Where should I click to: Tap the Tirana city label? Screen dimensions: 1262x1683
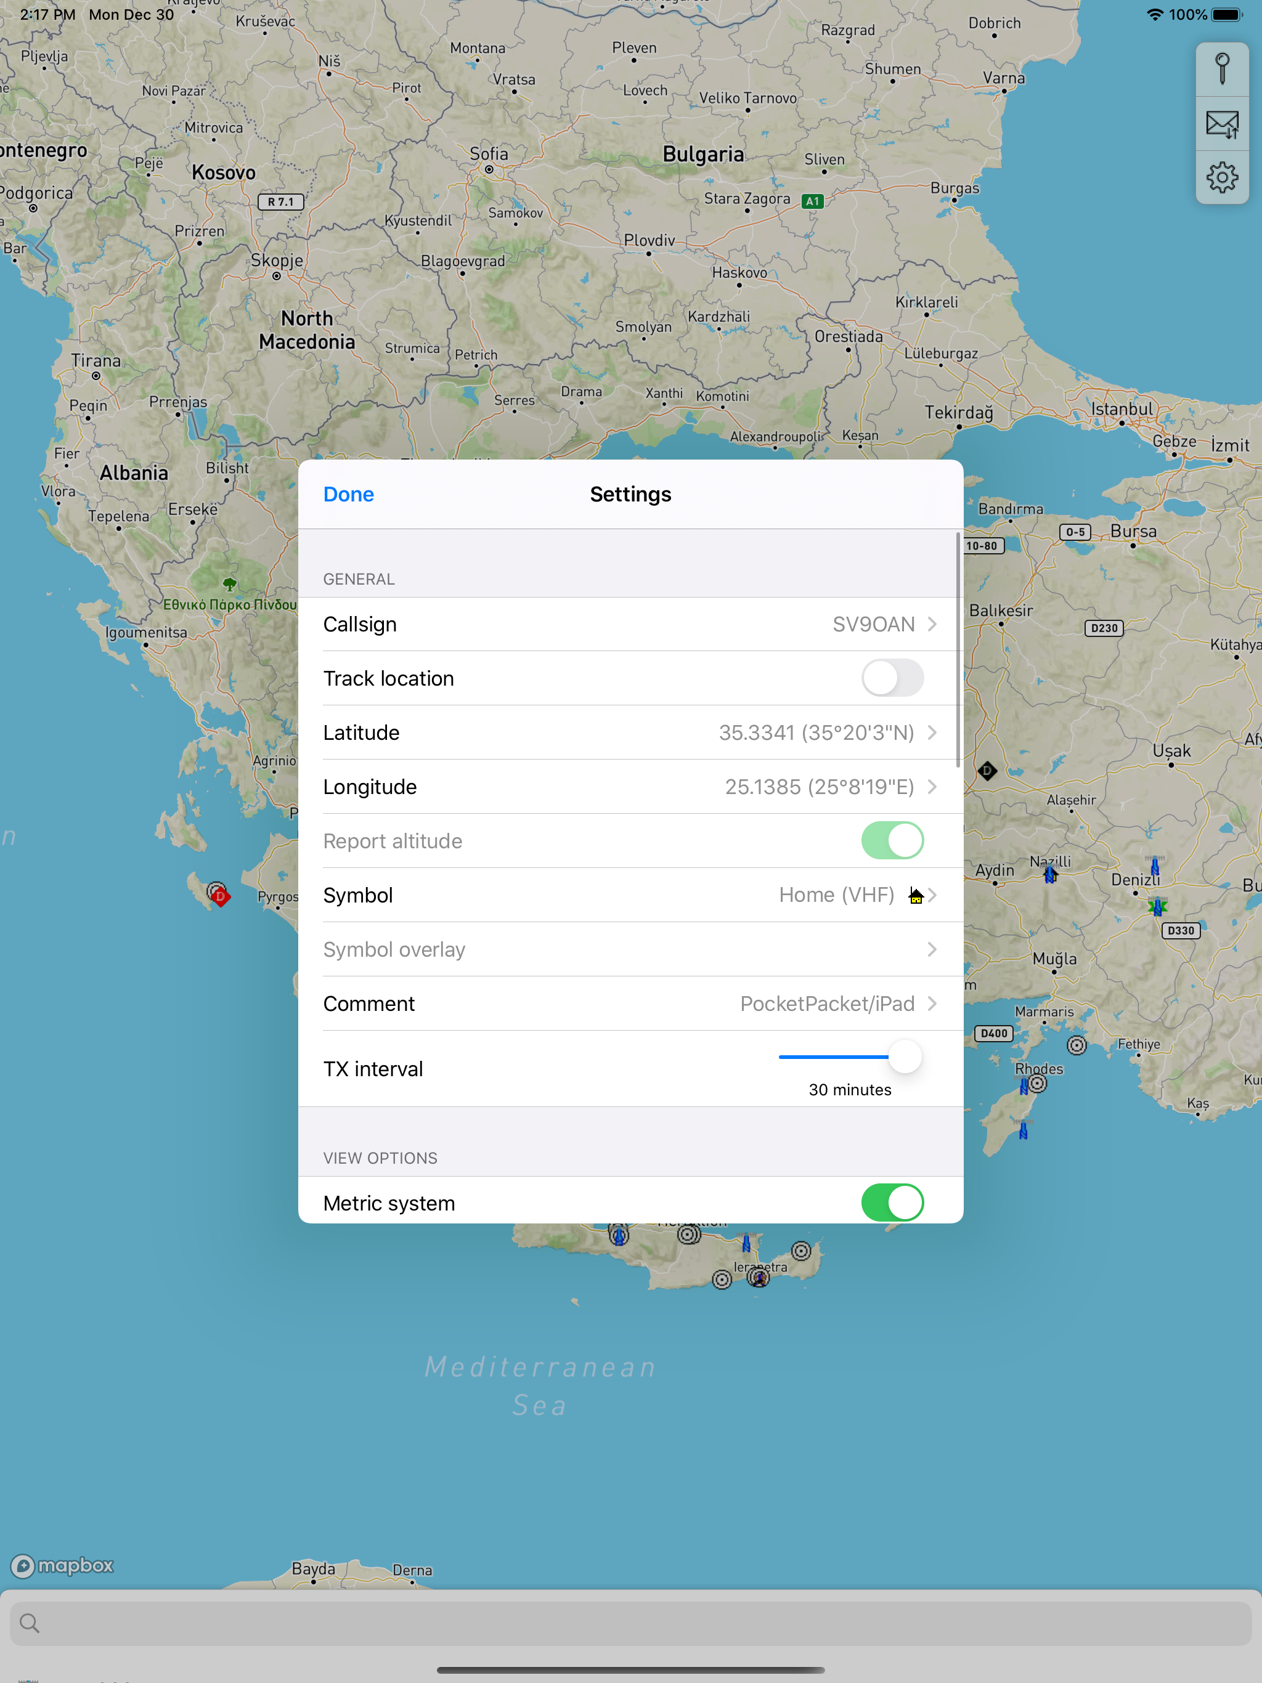[x=96, y=360]
